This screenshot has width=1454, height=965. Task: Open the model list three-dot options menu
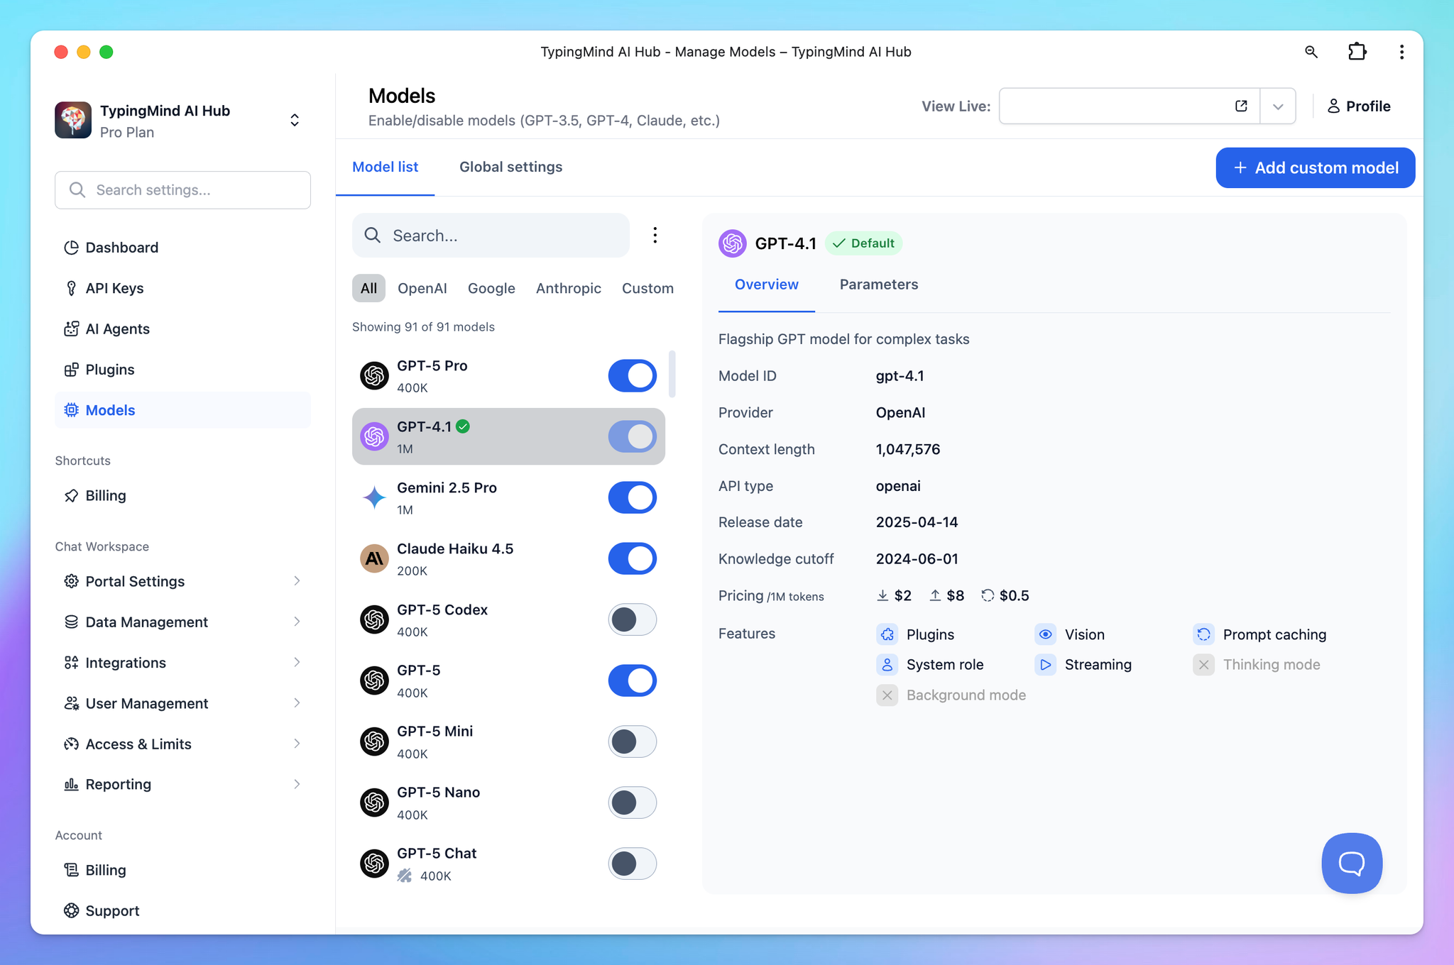(x=655, y=235)
